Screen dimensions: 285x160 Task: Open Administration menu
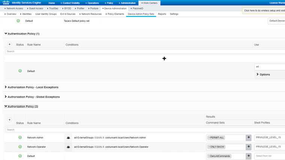click(x=127, y=3)
